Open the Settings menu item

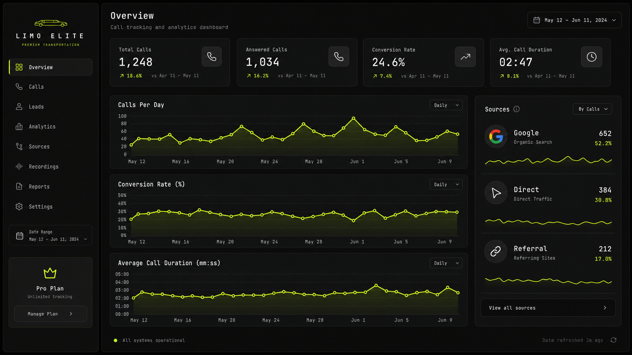pos(51,206)
